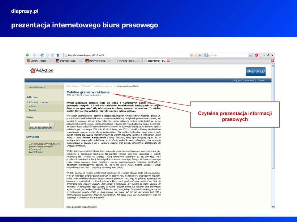
Task: Click the sidebar Szukaj search field
Action: pyautogui.click(x=39, y=125)
